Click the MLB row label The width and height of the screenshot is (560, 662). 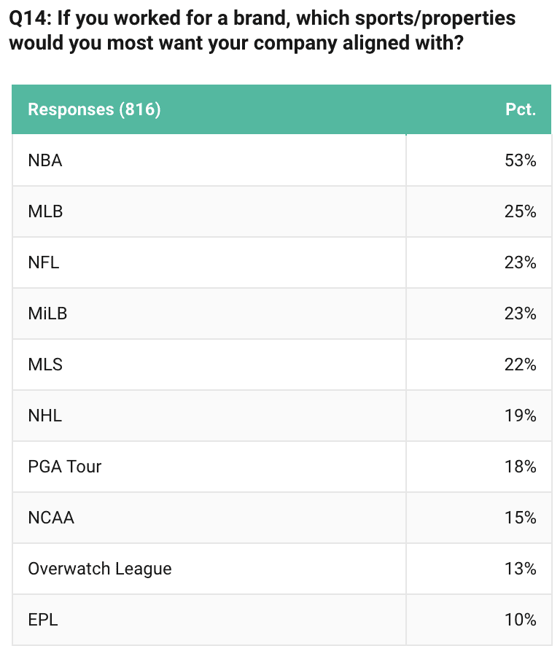click(x=45, y=211)
